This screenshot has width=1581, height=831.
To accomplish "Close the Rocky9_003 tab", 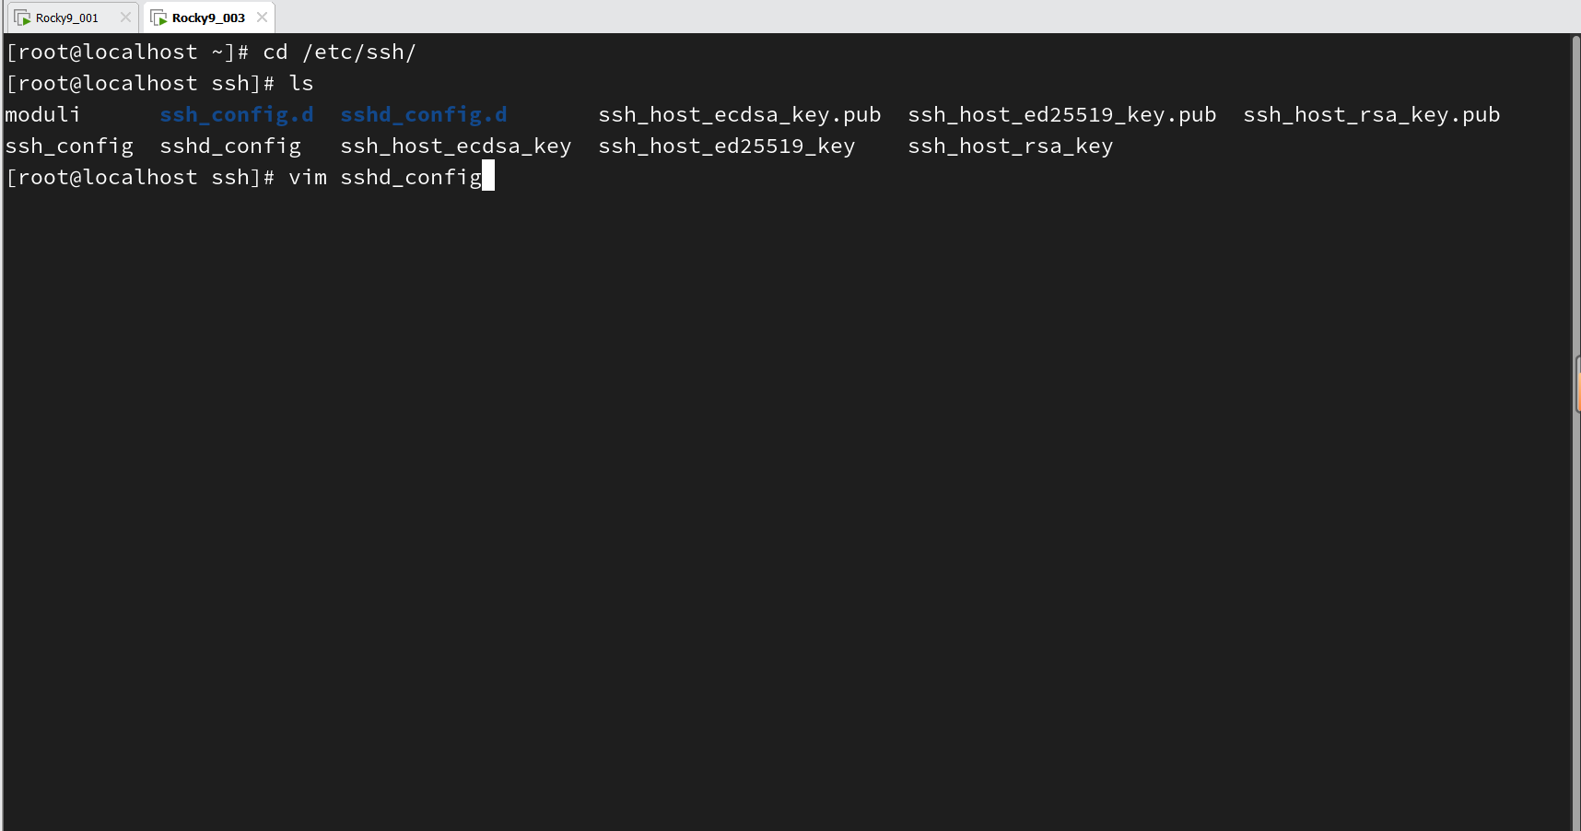I will coord(262,17).
